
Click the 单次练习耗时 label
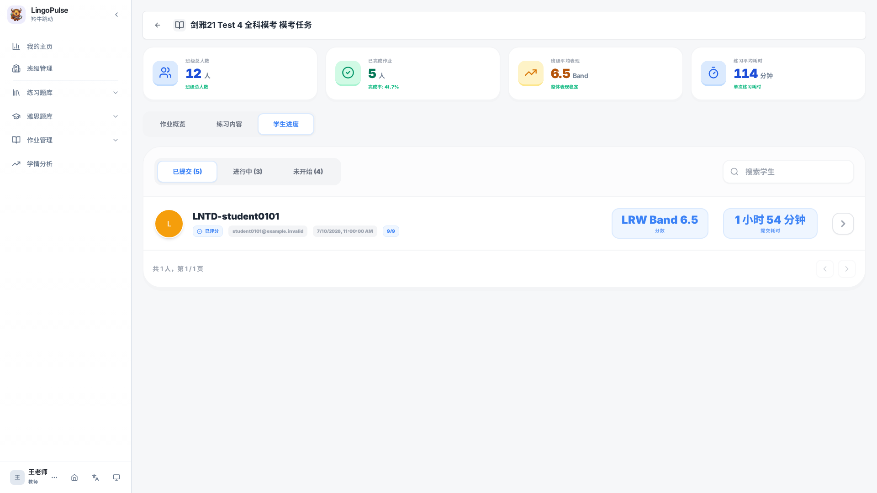point(747,87)
